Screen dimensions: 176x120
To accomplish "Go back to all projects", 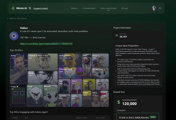I will click(x=18, y=18).
